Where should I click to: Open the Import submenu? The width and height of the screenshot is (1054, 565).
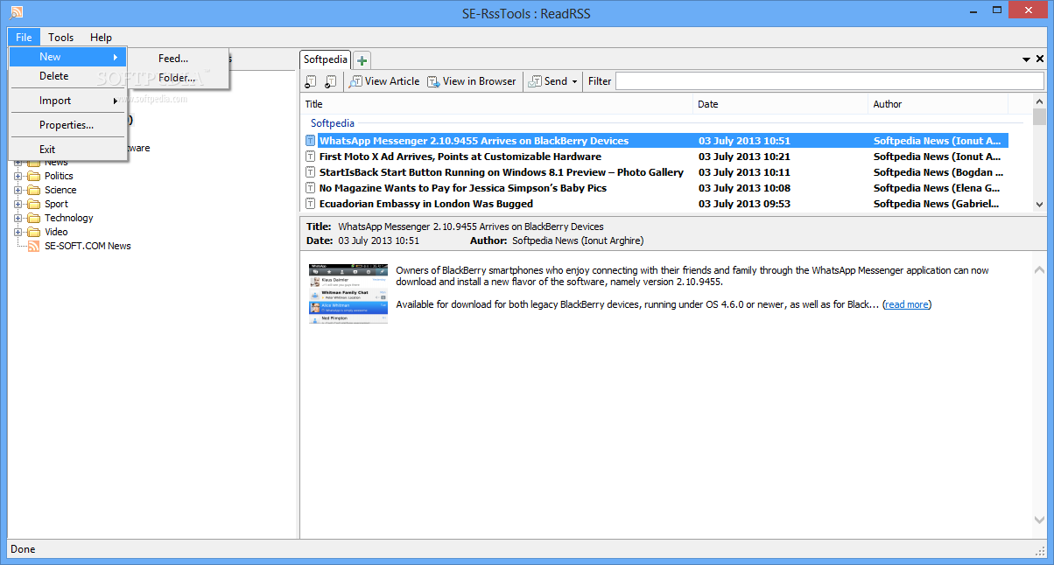(68, 101)
